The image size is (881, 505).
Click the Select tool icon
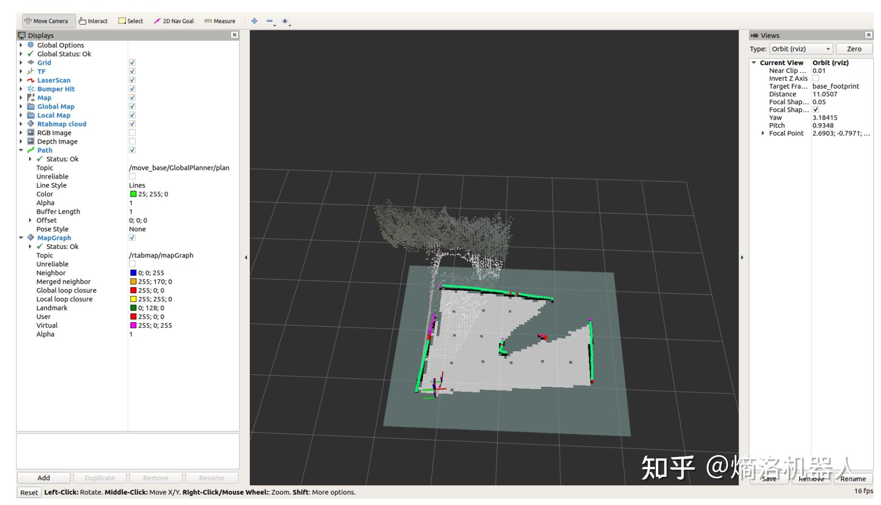pyautogui.click(x=122, y=21)
